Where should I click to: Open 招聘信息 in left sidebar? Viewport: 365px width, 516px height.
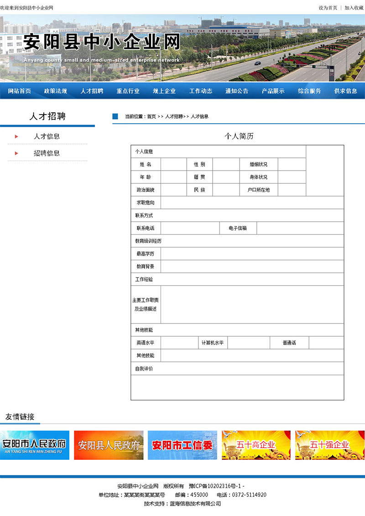click(x=47, y=153)
